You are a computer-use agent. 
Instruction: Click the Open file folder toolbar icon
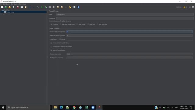click(9, 7)
